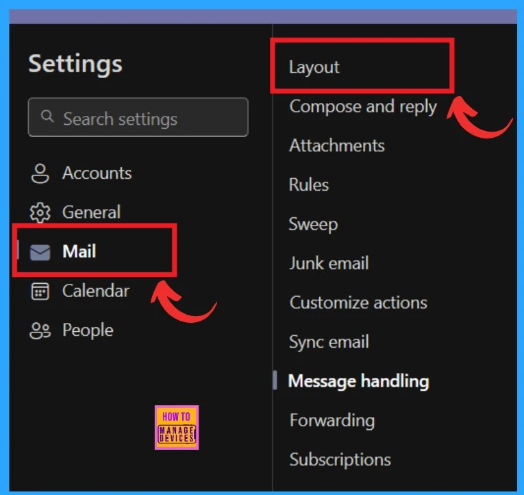The height and width of the screenshot is (495, 524).
Task: Click the How To Manage Devices logo
Action: [x=176, y=427]
